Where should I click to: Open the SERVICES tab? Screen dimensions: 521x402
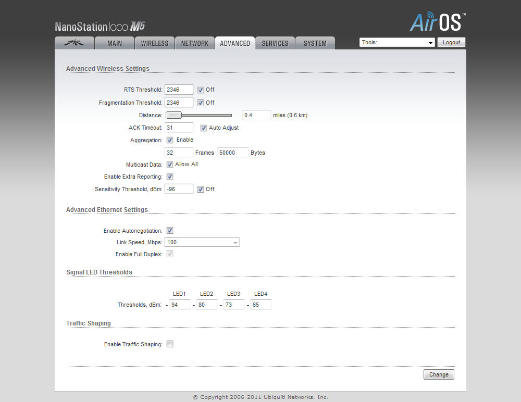point(275,43)
